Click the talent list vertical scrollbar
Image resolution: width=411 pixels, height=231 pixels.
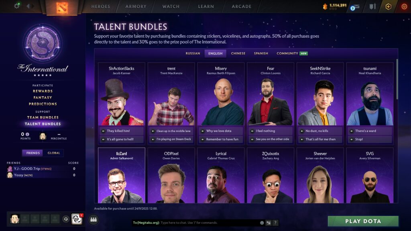pos(397,79)
